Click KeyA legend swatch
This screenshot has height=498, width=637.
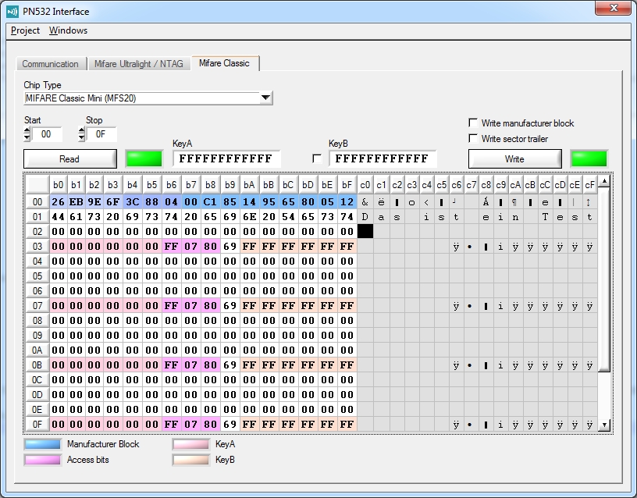[x=191, y=444]
